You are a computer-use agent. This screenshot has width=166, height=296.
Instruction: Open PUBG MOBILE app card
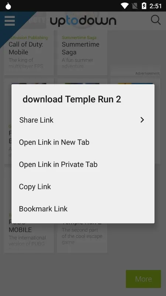point(29,233)
